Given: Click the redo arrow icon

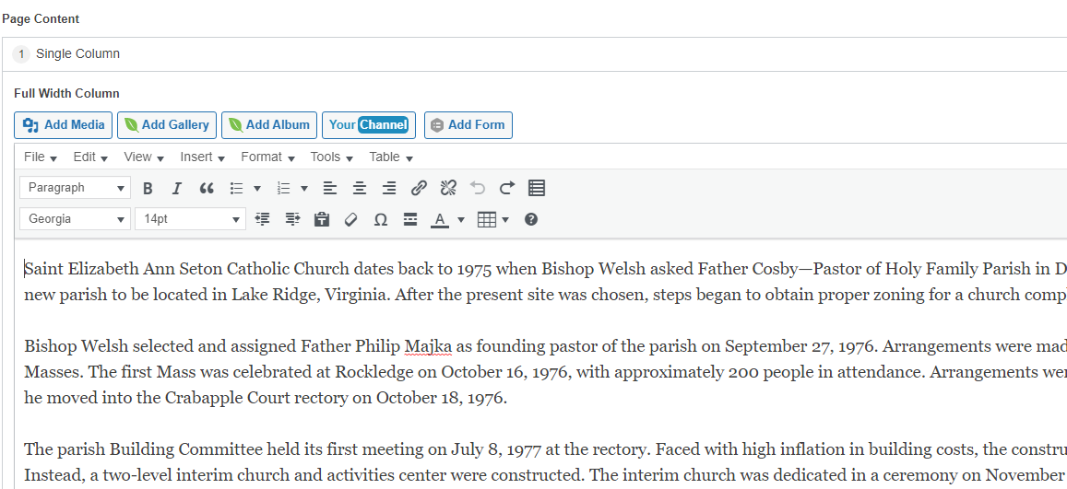Looking at the screenshot, I should [x=507, y=188].
